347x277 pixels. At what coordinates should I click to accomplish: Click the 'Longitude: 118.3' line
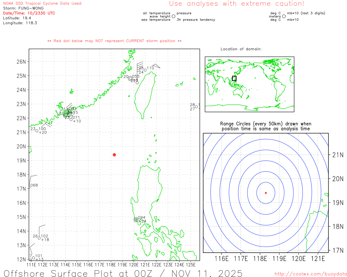pos(20,23)
